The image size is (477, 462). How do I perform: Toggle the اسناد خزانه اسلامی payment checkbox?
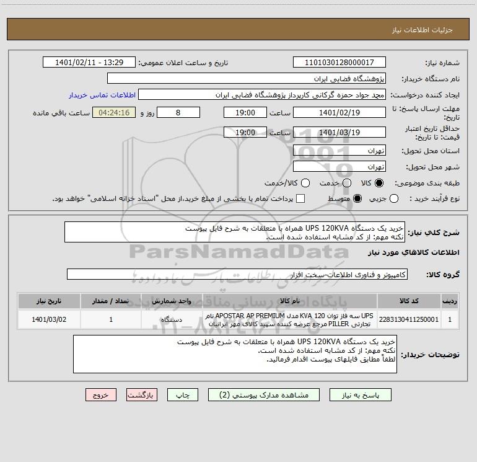pyautogui.click(x=300, y=198)
